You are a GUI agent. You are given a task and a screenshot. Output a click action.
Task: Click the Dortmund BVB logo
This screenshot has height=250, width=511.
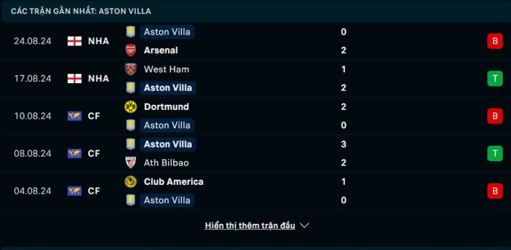point(131,107)
